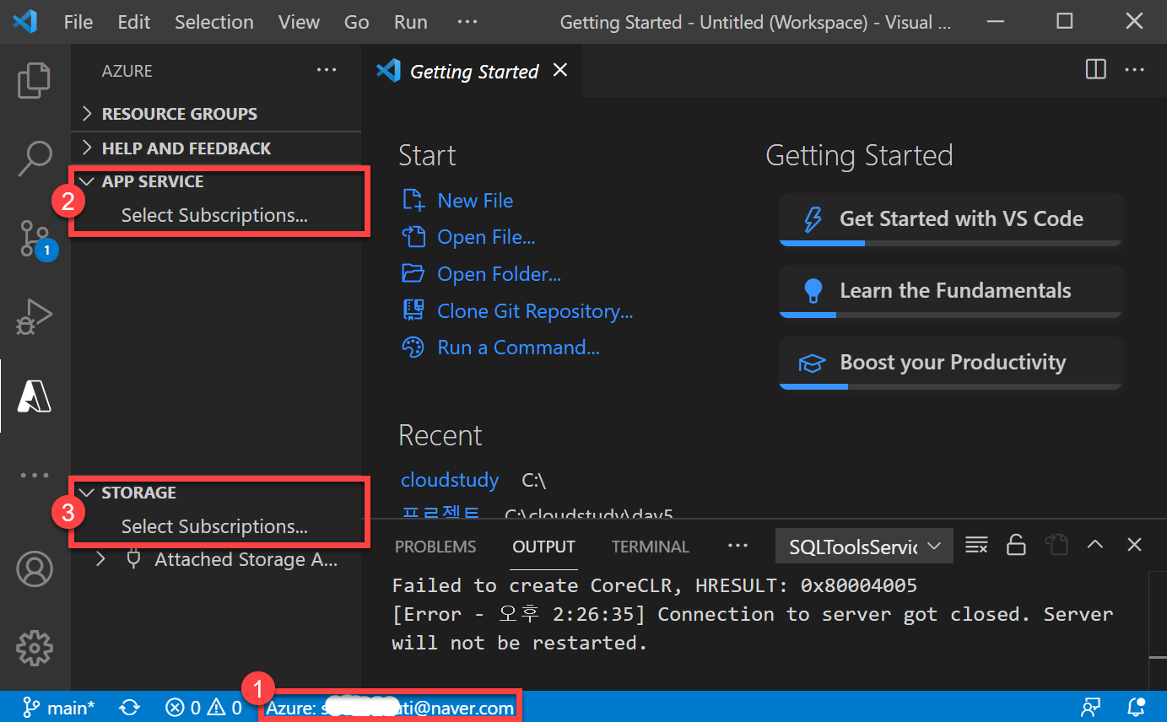Click Run a Command... link
The height and width of the screenshot is (722, 1167).
(518, 348)
